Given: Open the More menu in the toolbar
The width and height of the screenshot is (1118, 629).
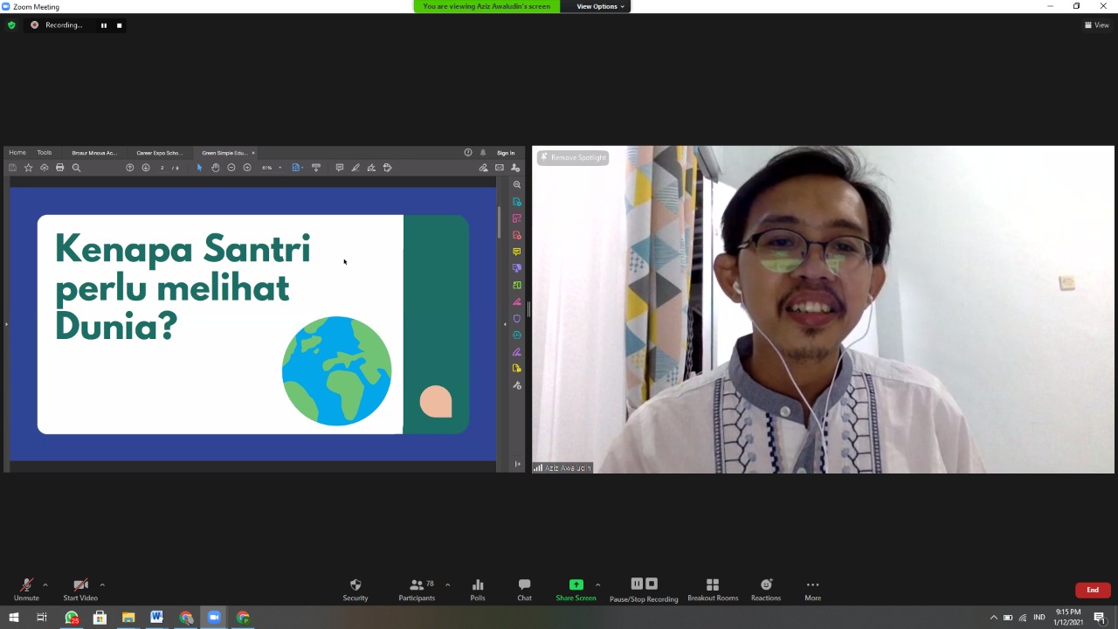Looking at the screenshot, I should (x=812, y=590).
